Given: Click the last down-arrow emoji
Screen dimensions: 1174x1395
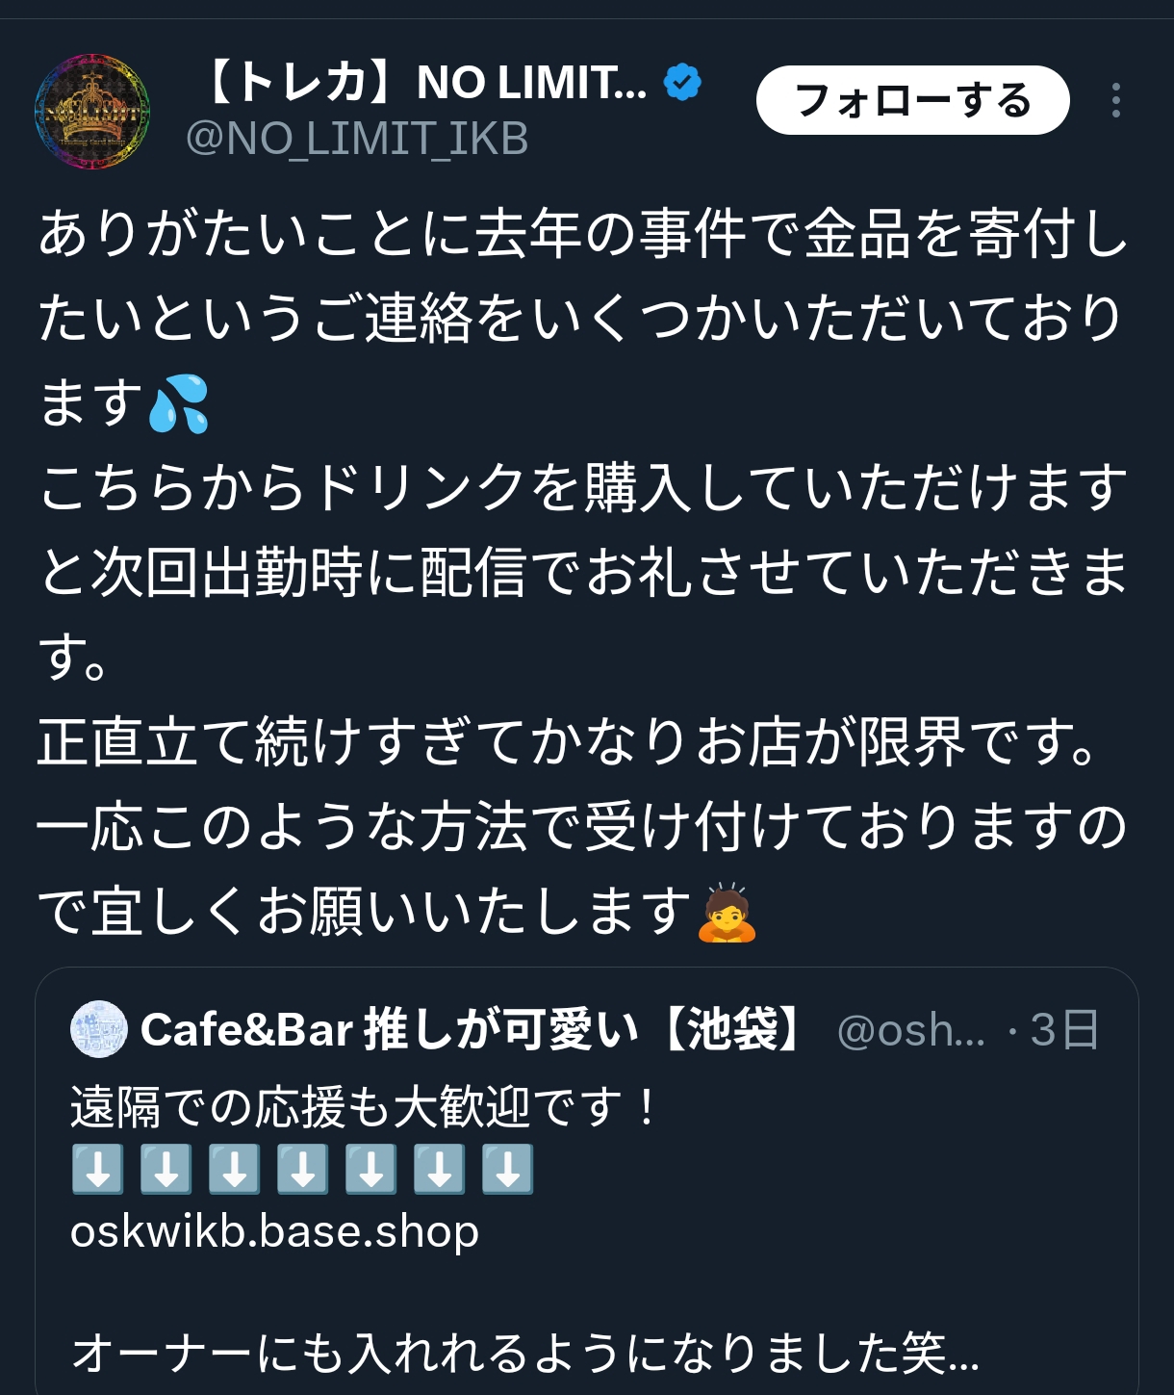Looking at the screenshot, I should pyautogui.click(x=508, y=1170).
